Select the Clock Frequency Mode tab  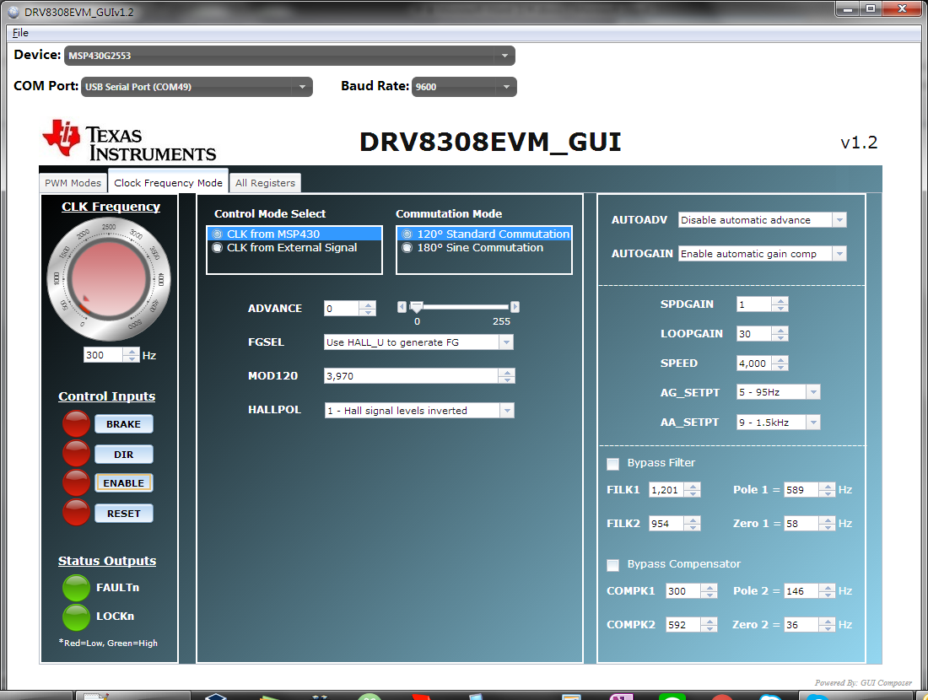(x=168, y=182)
